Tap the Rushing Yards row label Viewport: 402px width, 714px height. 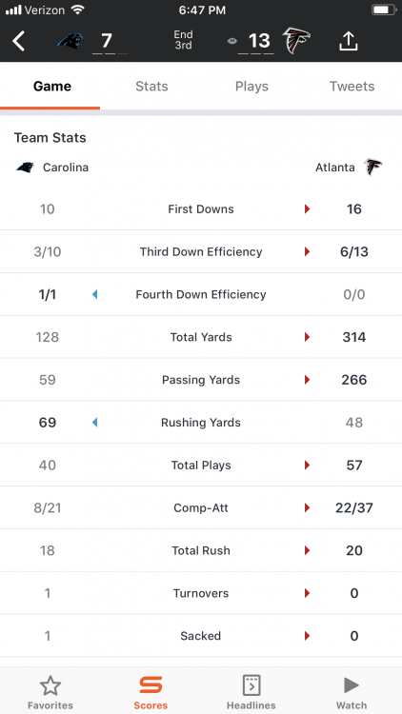pos(201,423)
